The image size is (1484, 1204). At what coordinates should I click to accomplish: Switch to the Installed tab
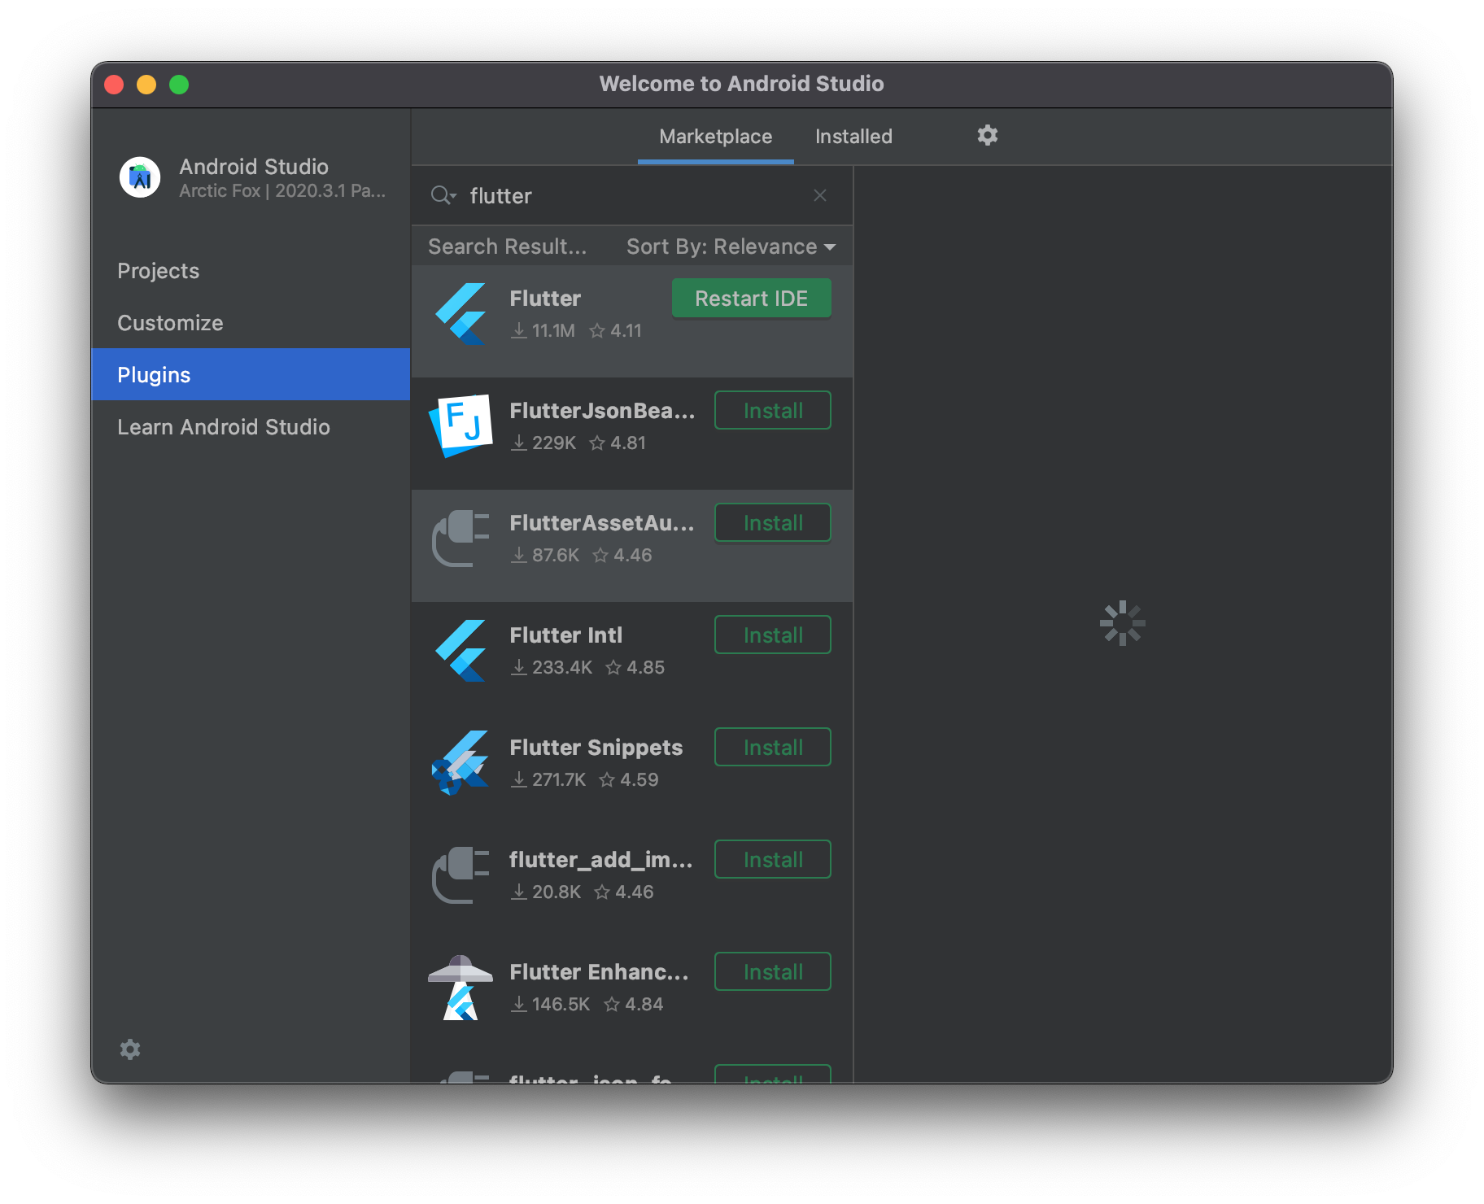coord(853,137)
